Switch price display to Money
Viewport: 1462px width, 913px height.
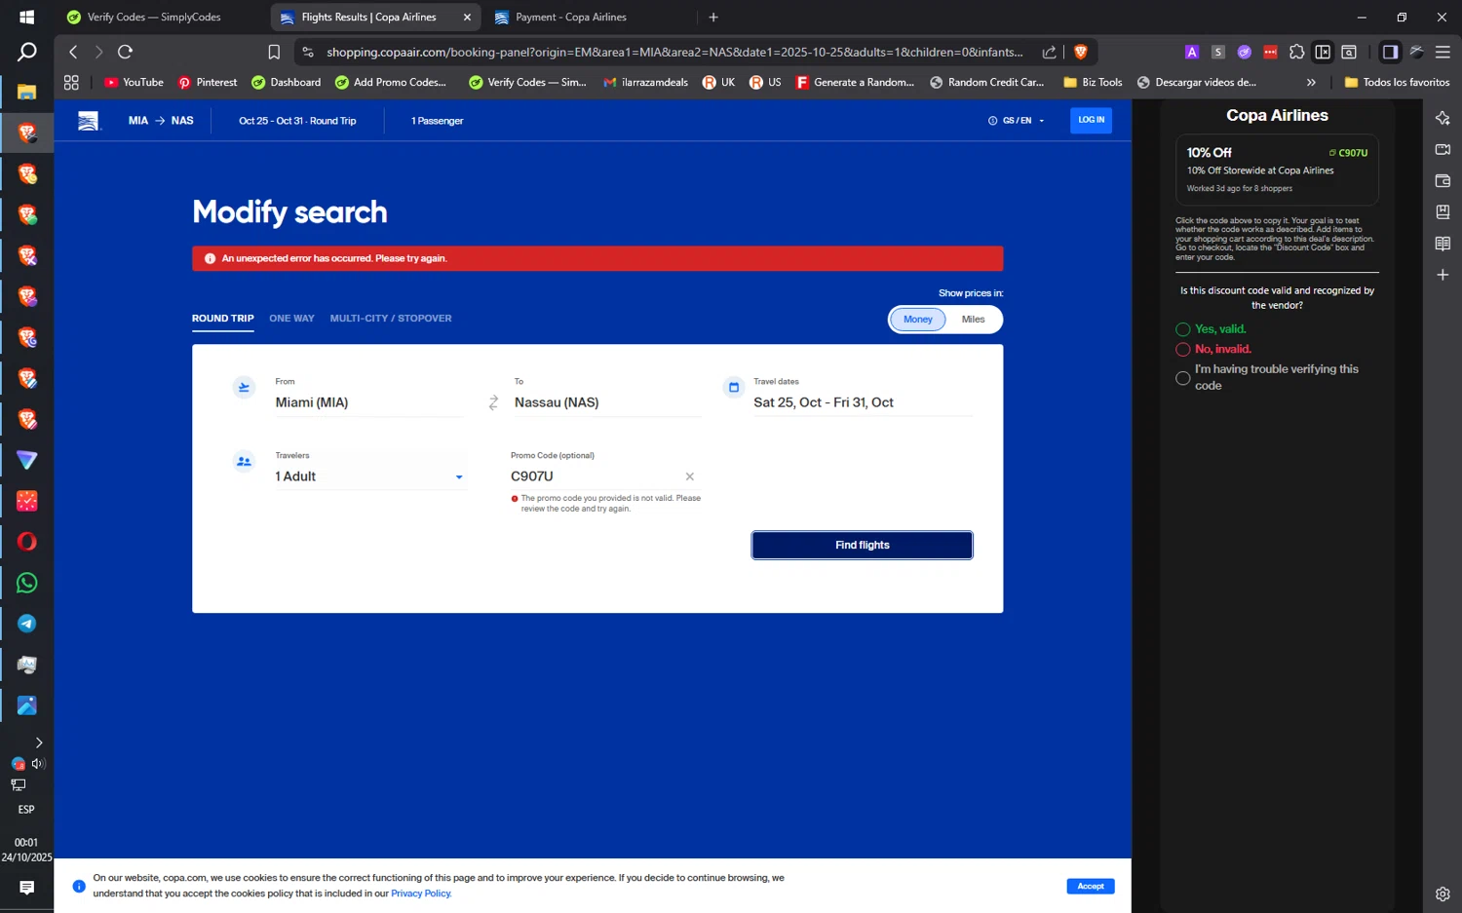pyautogui.click(x=917, y=320)
